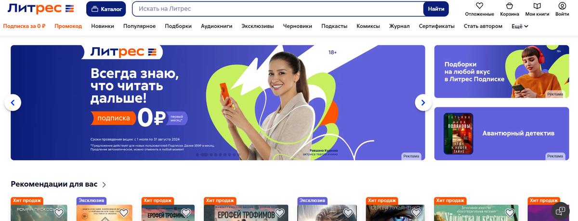Open the Аудиокниги menu item
The width and height of the screenshot is (578, 221).
[x=217, y=26]
